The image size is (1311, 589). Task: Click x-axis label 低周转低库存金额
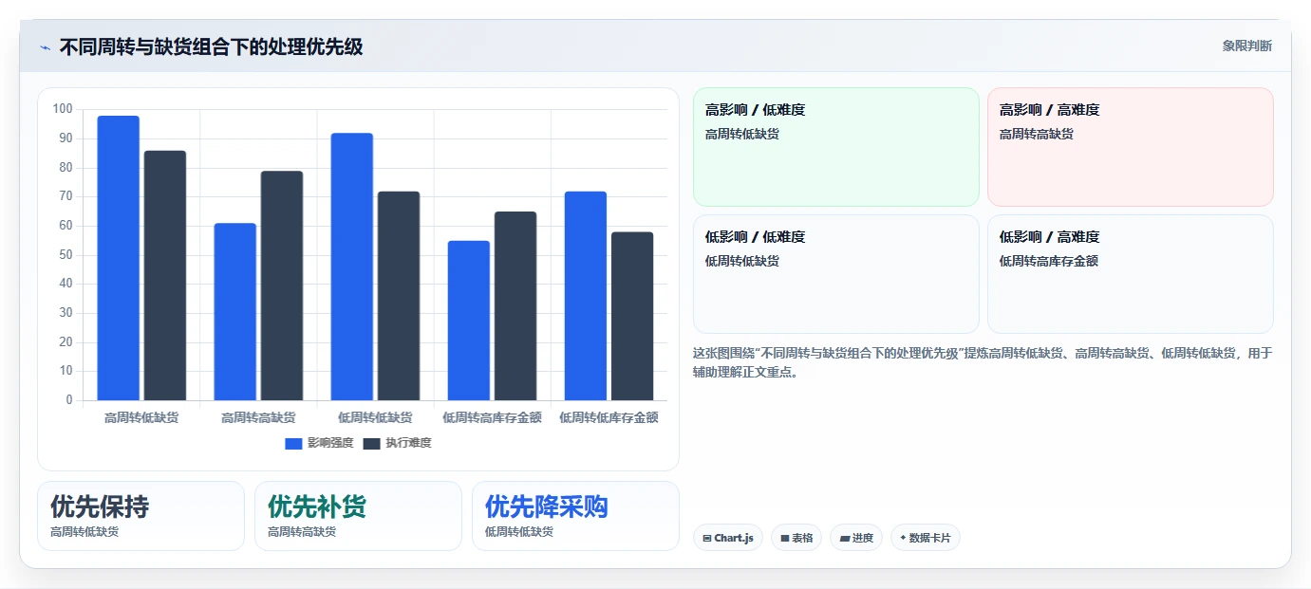[x=609, y=417]
